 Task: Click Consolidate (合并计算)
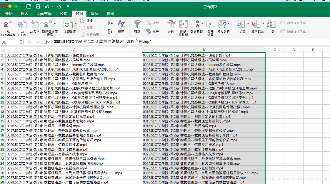click(x=211, y=28)
